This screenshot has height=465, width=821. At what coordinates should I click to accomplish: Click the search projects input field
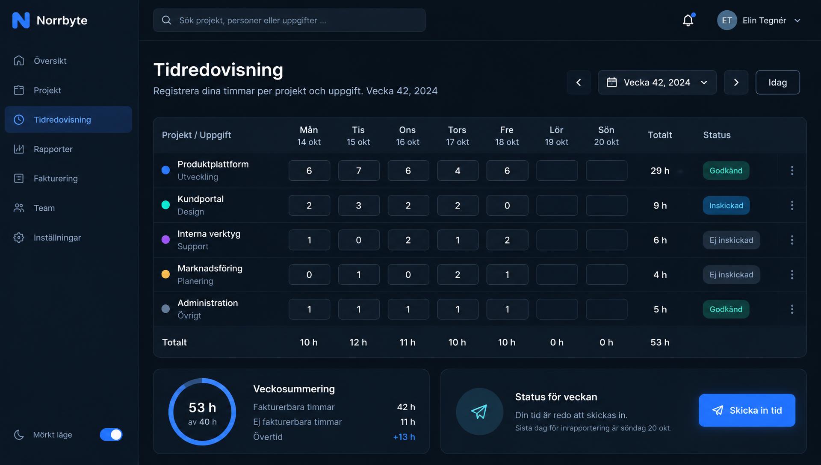[x=289, y=20]
